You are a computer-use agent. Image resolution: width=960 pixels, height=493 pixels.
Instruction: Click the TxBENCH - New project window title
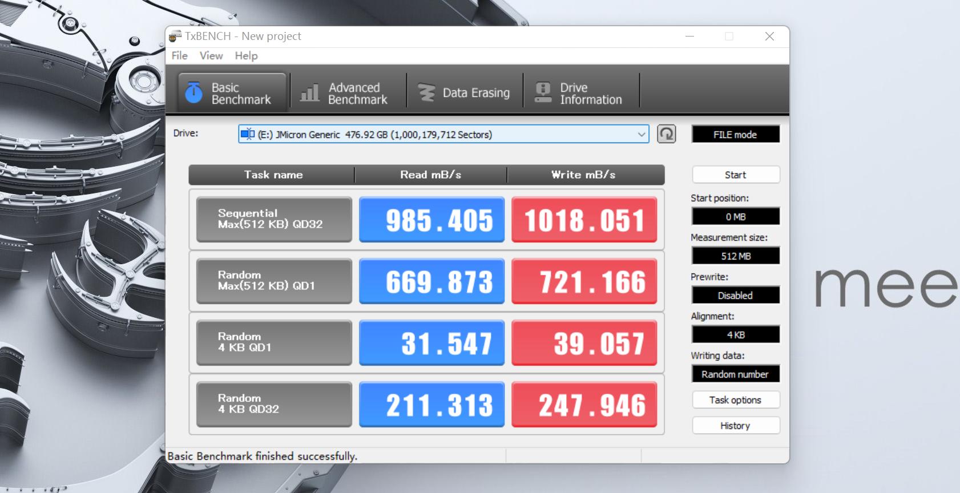point(243,36)
